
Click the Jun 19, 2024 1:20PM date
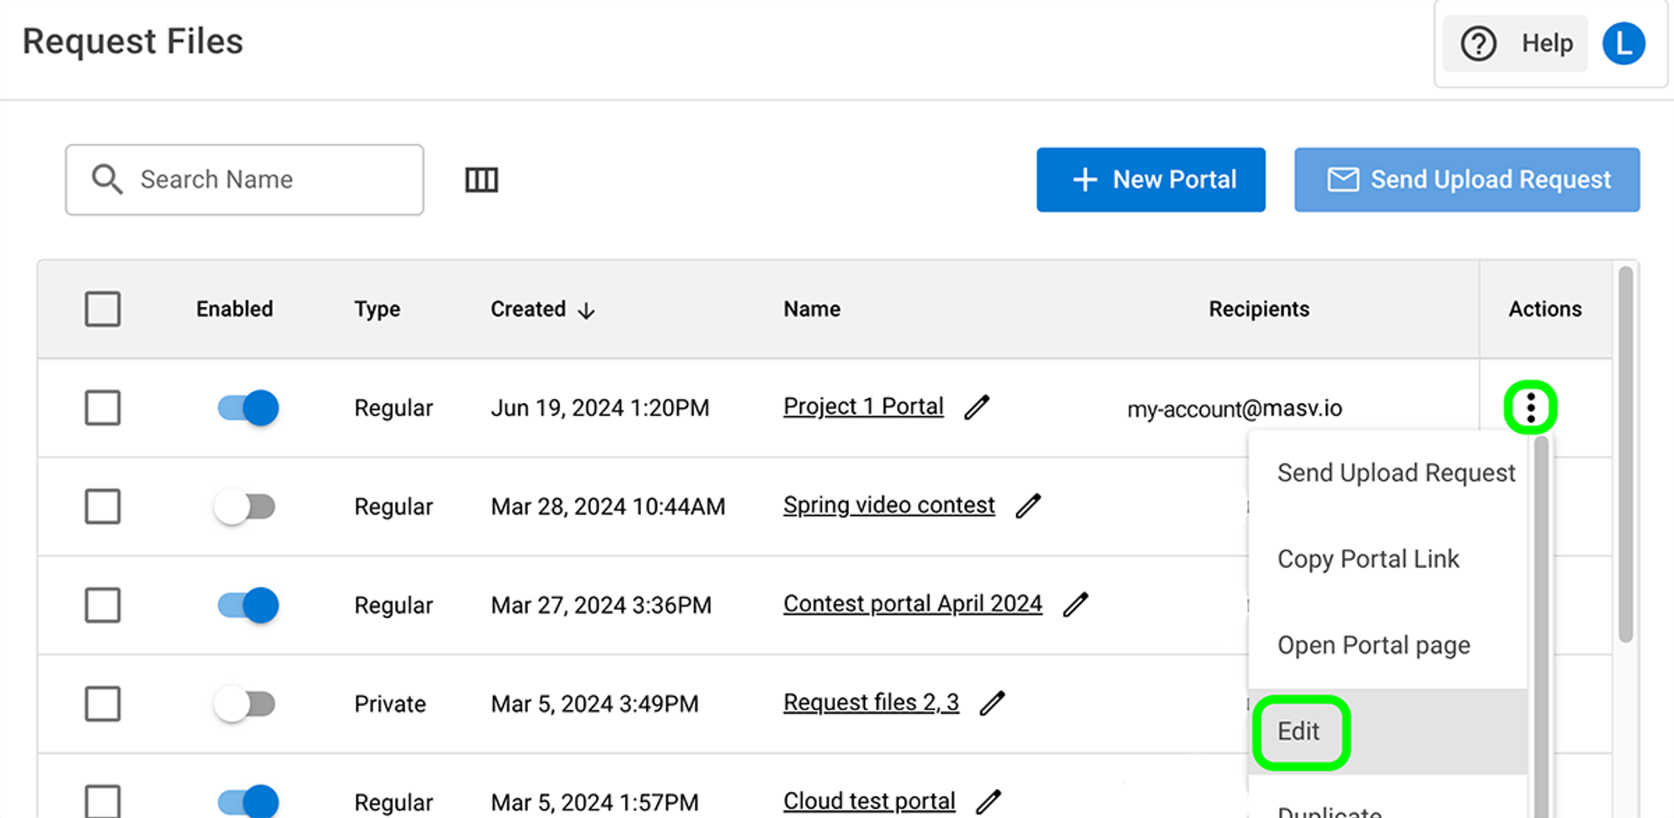(x=600, y=408)
